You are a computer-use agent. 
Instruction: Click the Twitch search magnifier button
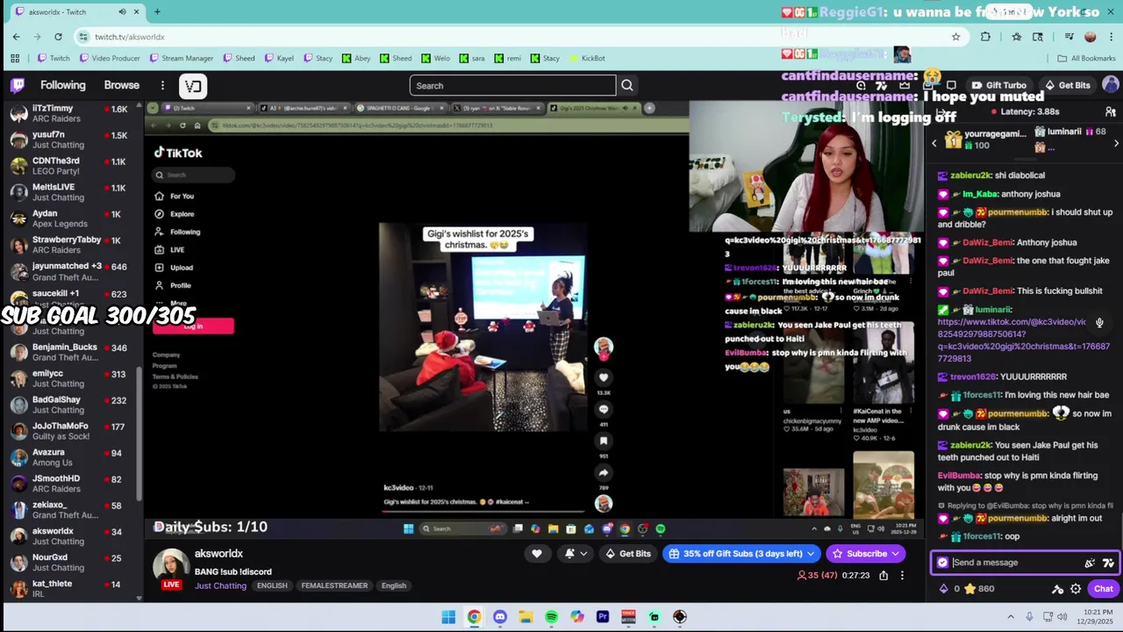627,85
